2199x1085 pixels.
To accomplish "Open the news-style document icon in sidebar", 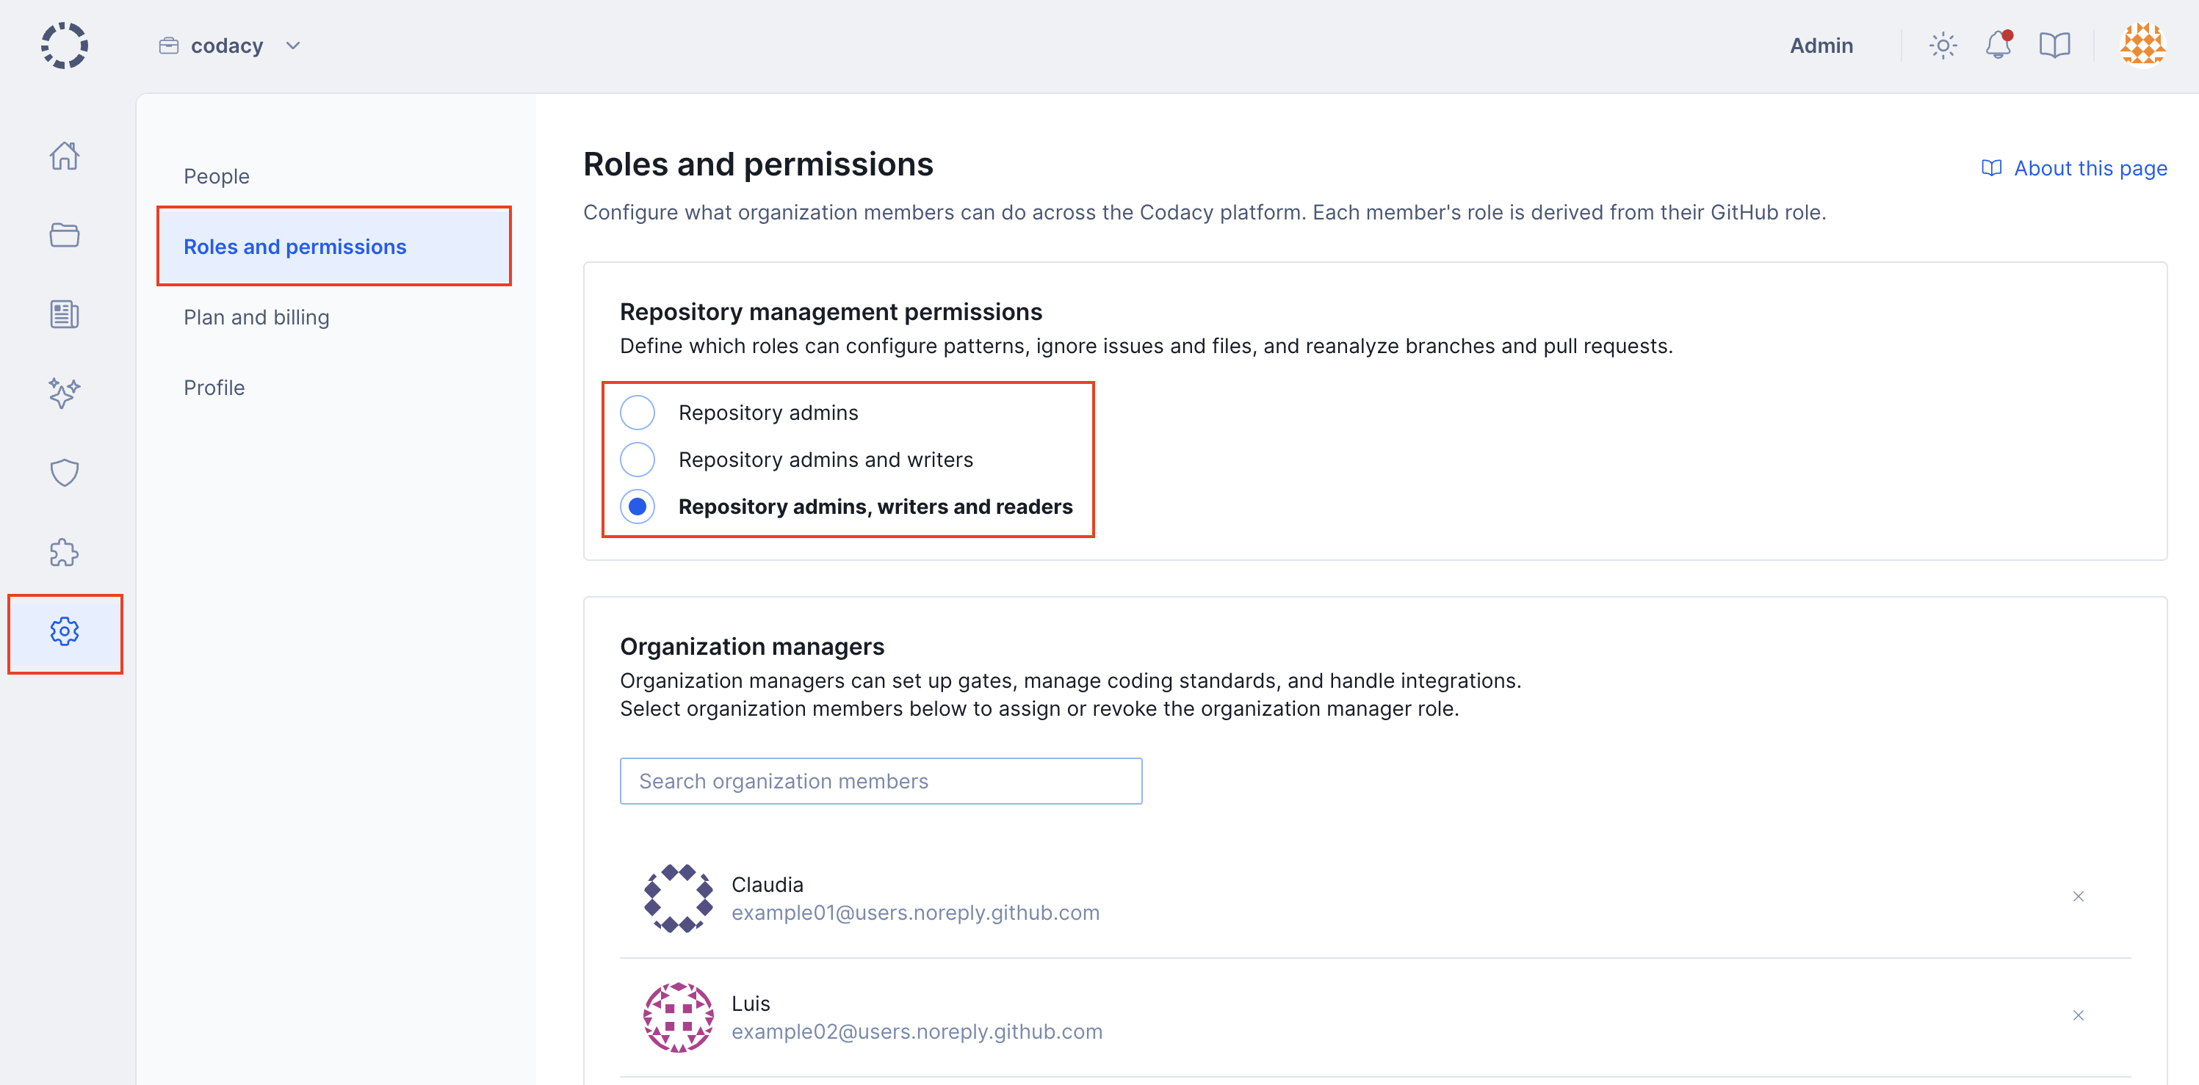I will (x=64, y=314).
